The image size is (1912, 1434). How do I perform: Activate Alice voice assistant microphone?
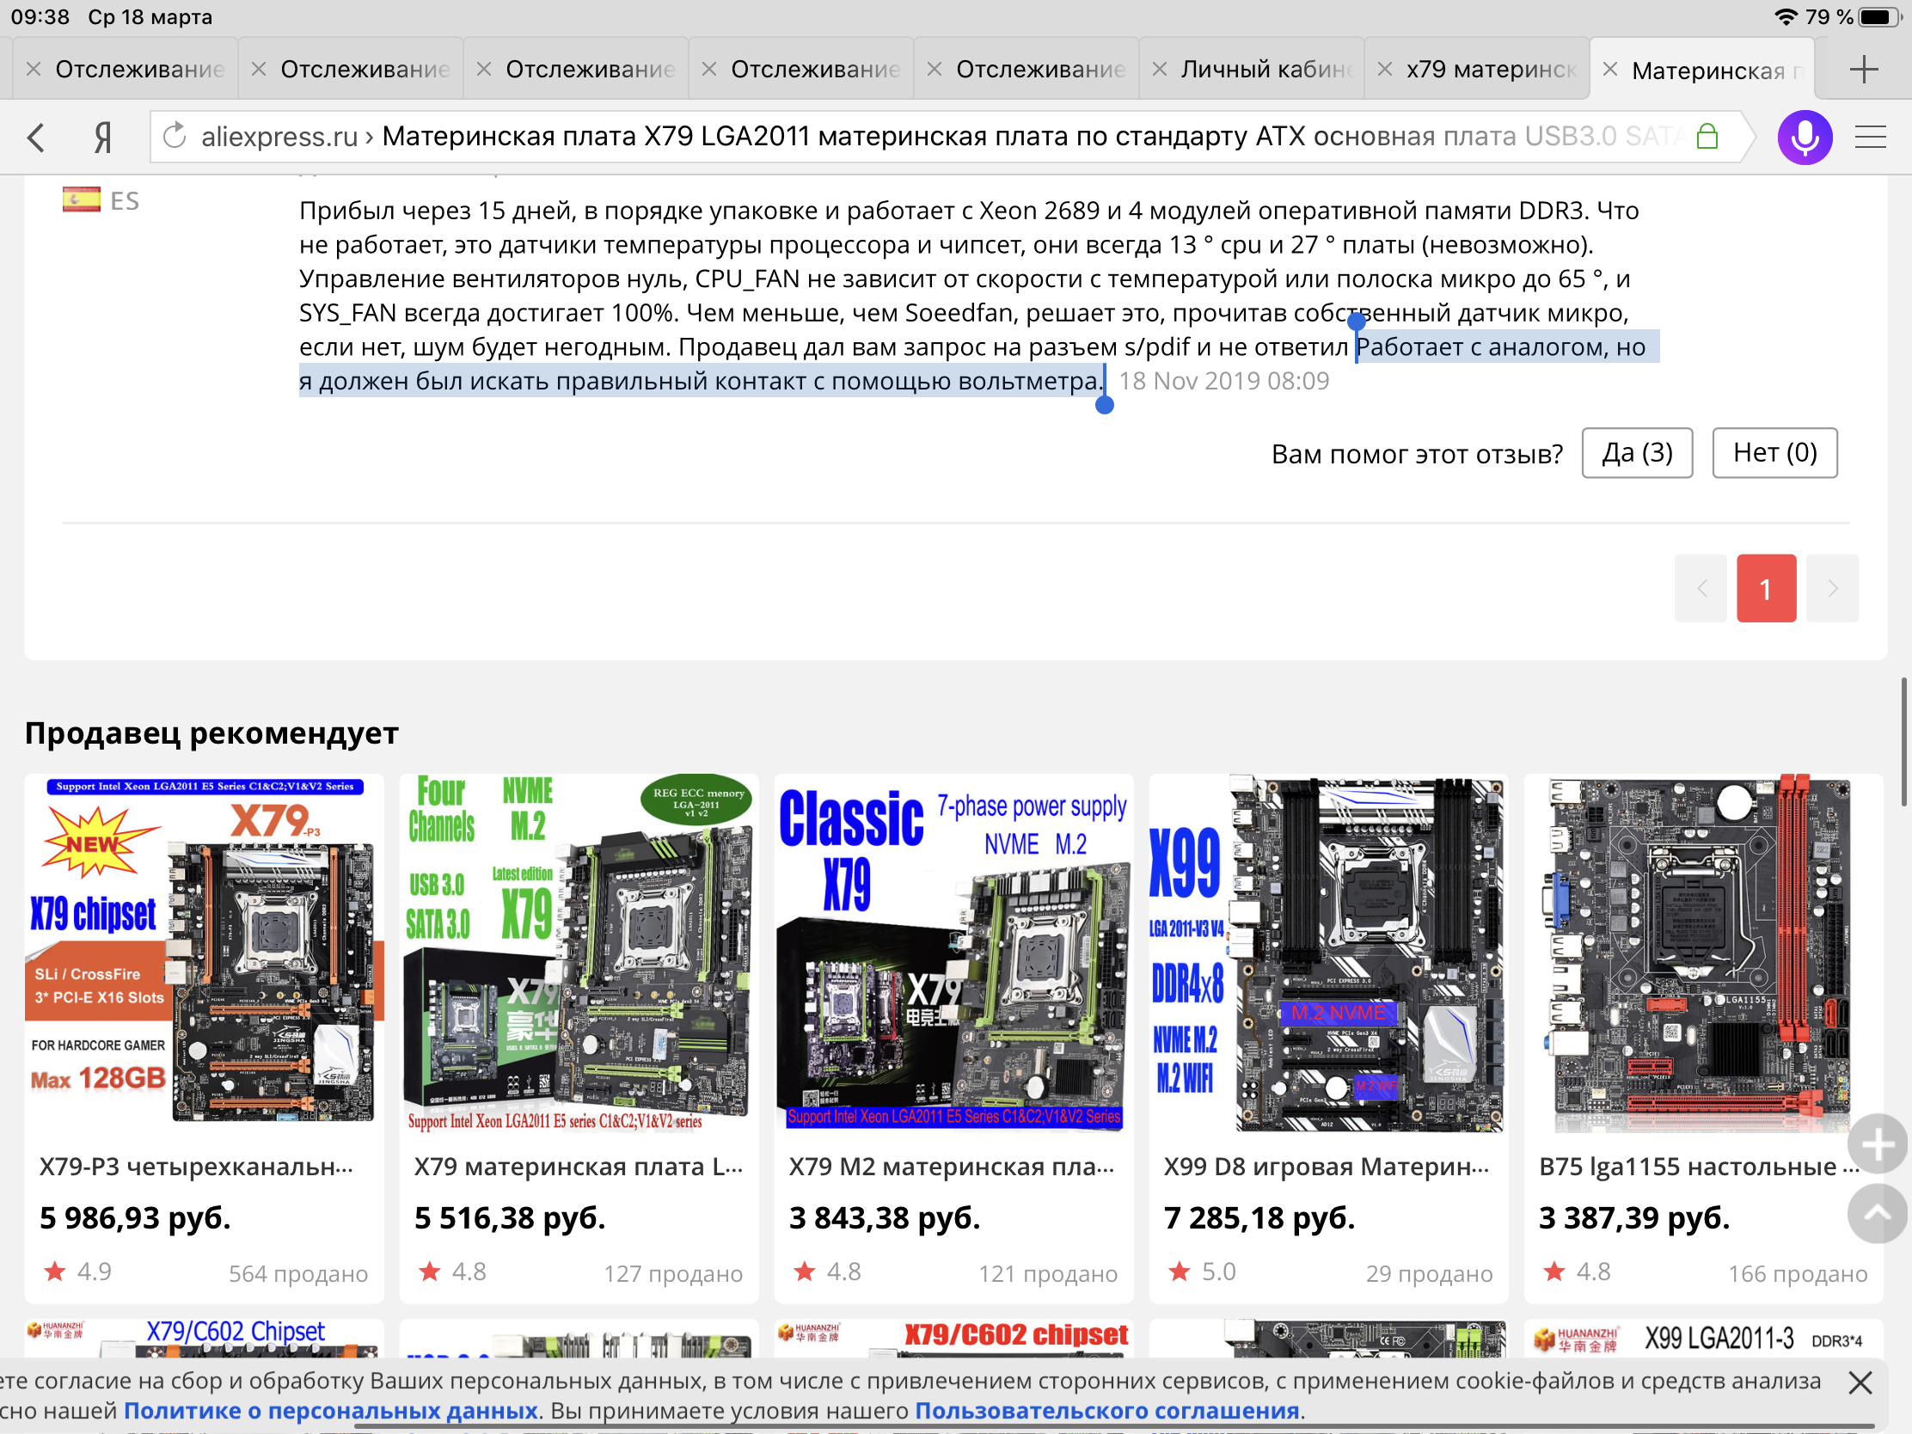point(1804,137)
